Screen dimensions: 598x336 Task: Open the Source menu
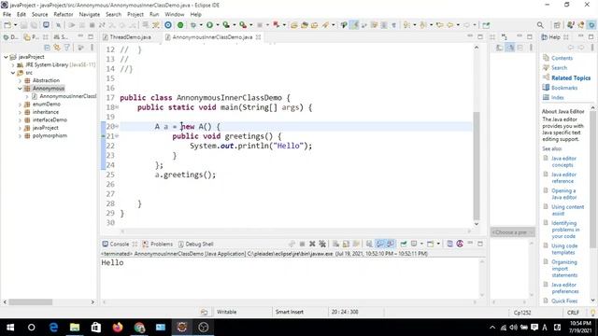click(x=39, y=15)
